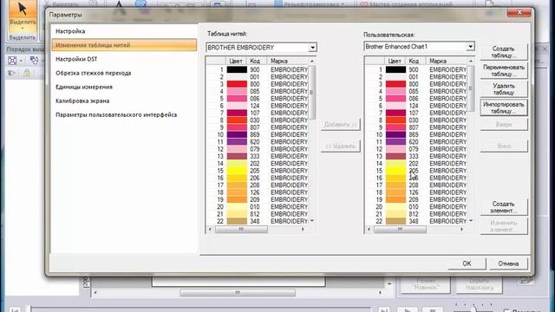Click right table horizontal scrollbar right arrow
555x312 pixels.
point(461,229)
